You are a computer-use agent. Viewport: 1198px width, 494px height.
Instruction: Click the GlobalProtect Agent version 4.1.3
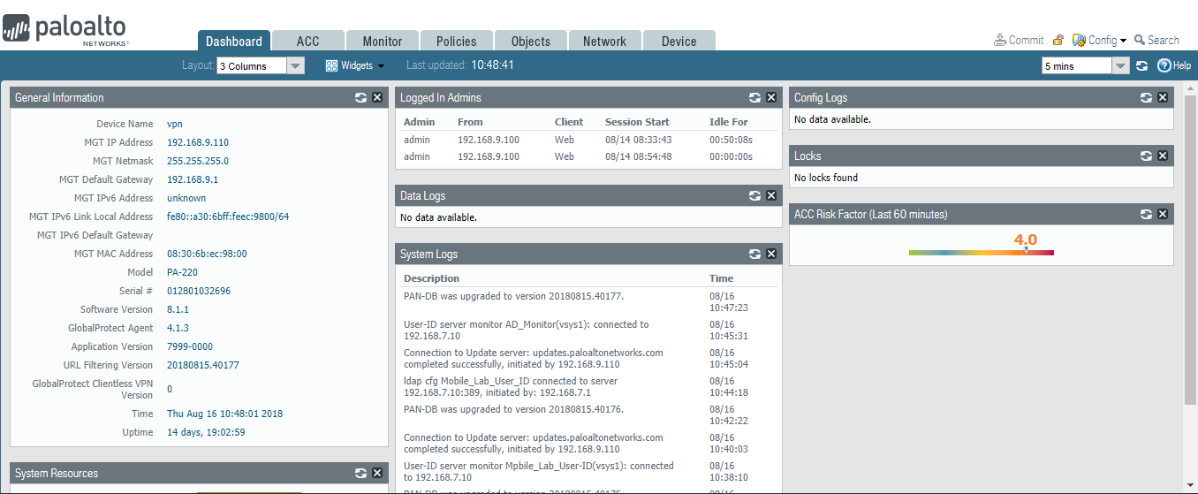[x=178, y=328]
